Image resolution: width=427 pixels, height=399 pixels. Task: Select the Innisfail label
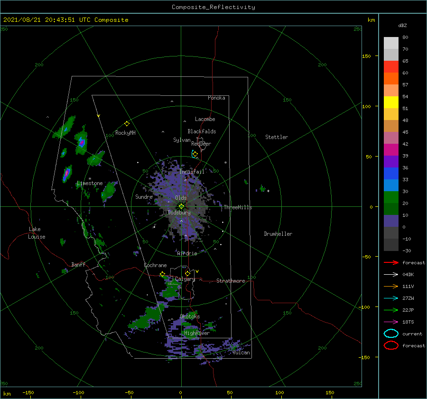(192, 172)
